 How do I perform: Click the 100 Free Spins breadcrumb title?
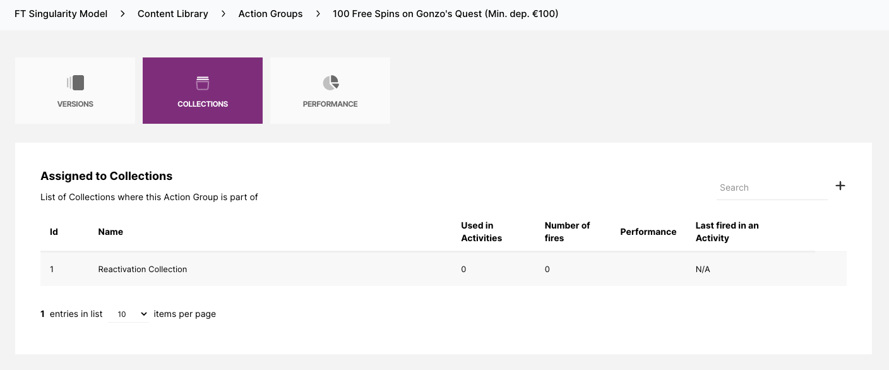coord(445,14)
